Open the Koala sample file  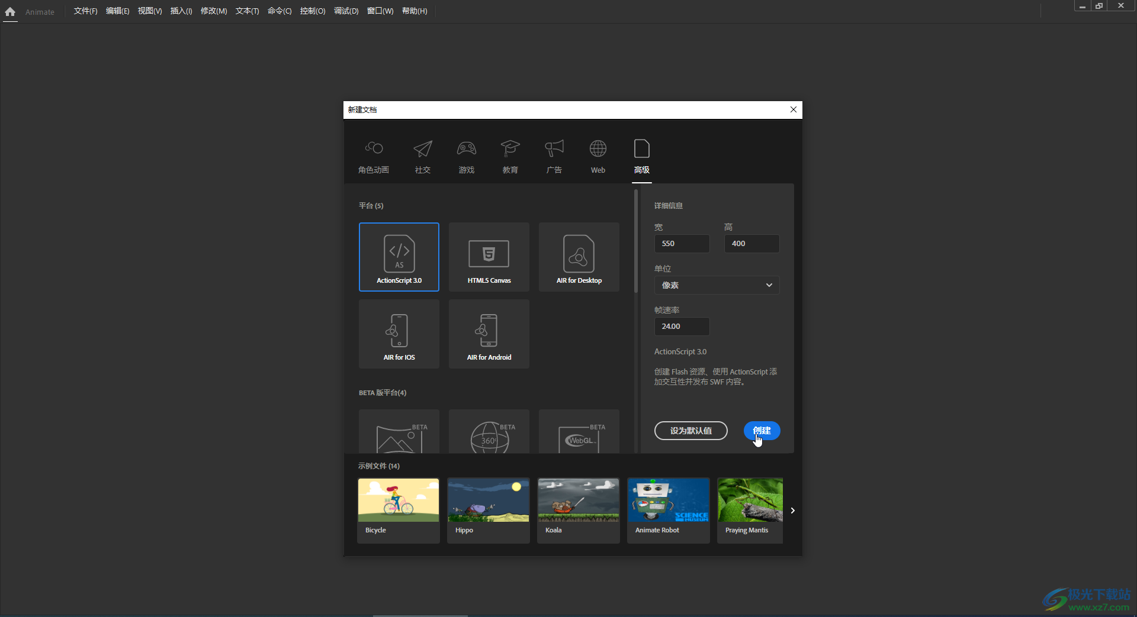tap(579, 511)
